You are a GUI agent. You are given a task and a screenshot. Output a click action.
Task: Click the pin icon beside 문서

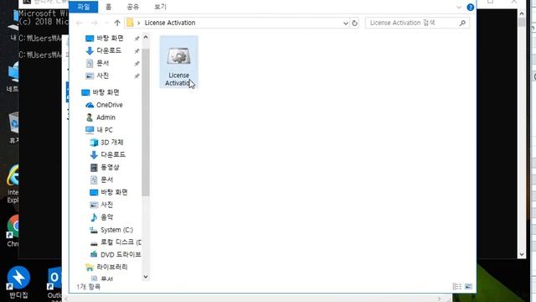[x=137, y=64]
